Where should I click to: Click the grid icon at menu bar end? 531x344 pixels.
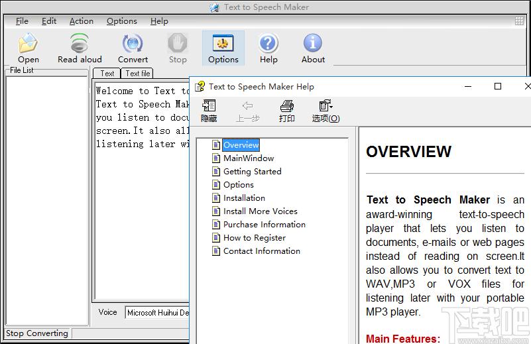pyautogui.click(x=519, y=21)
